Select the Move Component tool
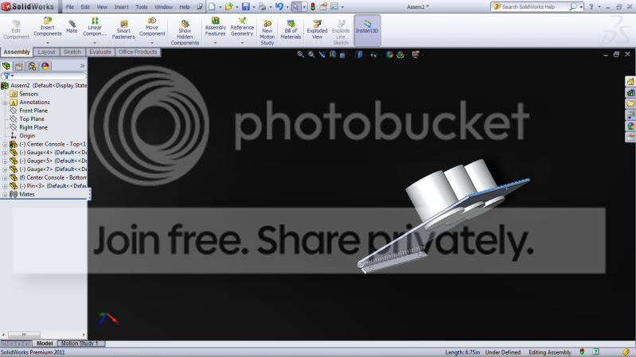 [x=152, y=27]
